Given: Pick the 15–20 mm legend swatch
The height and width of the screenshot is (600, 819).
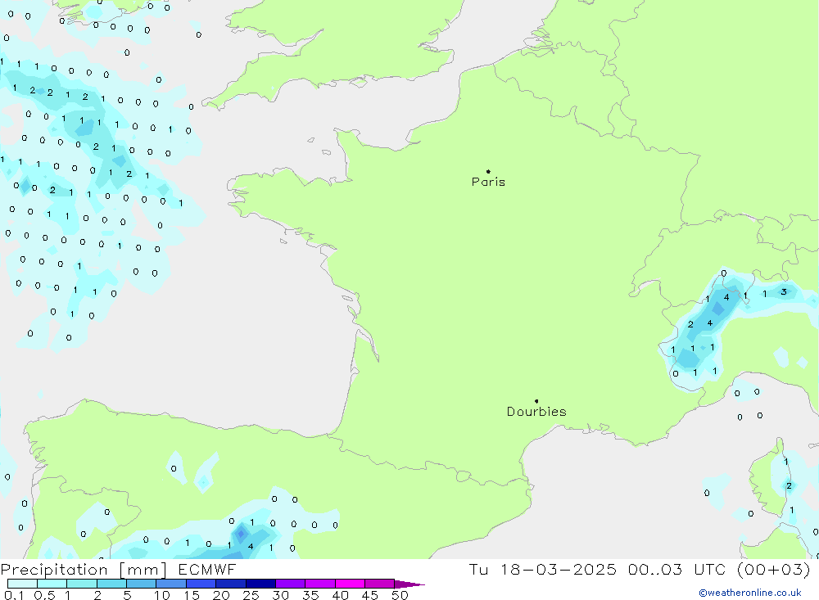Looking at the screenshot, I should 201,584.
